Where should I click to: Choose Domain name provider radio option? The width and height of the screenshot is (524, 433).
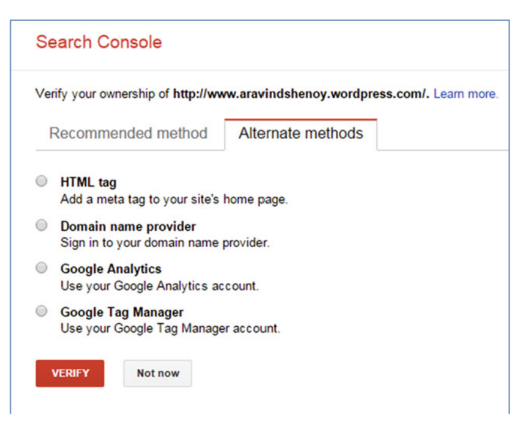tap(41, 225)
